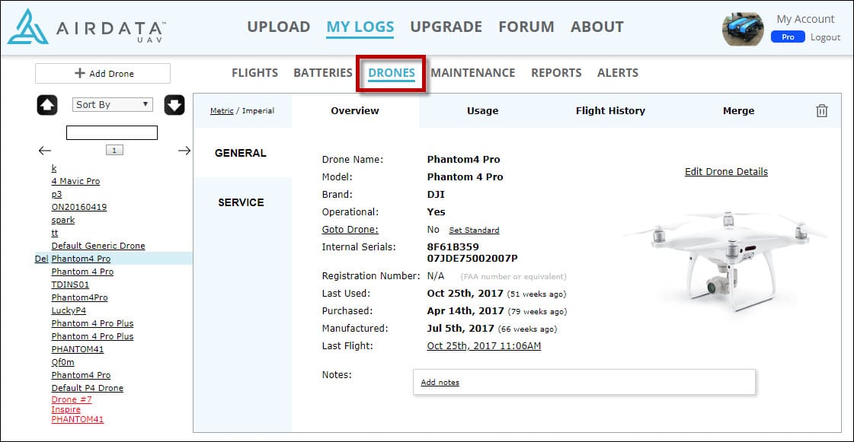Select MY LOGS in the top navigation
This screenshot has width=854, height=442.
pyautogui.click(x=360, y=27)
